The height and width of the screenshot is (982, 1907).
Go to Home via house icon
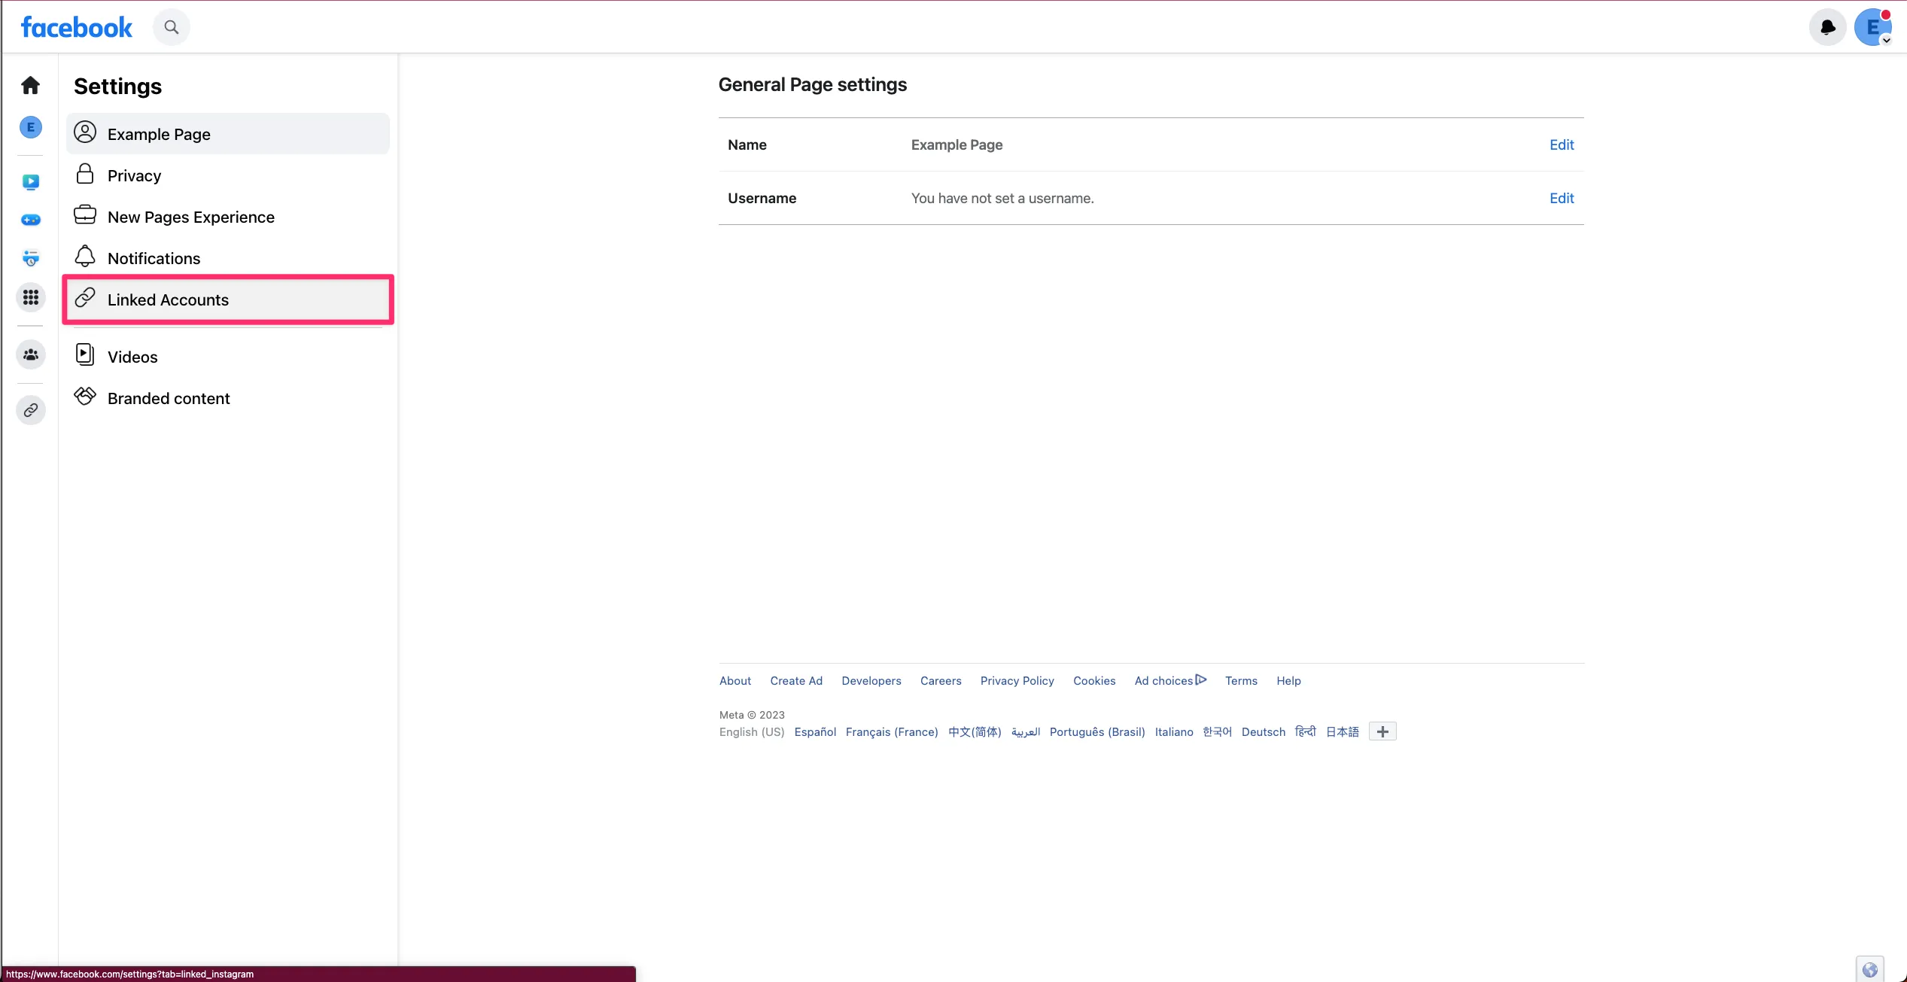click(30, 85)
